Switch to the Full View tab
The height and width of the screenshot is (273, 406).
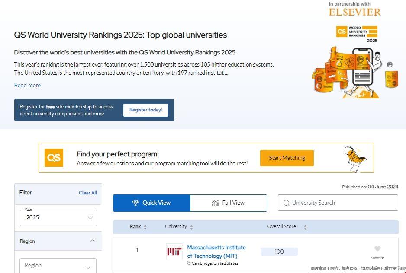coord(228,203)
